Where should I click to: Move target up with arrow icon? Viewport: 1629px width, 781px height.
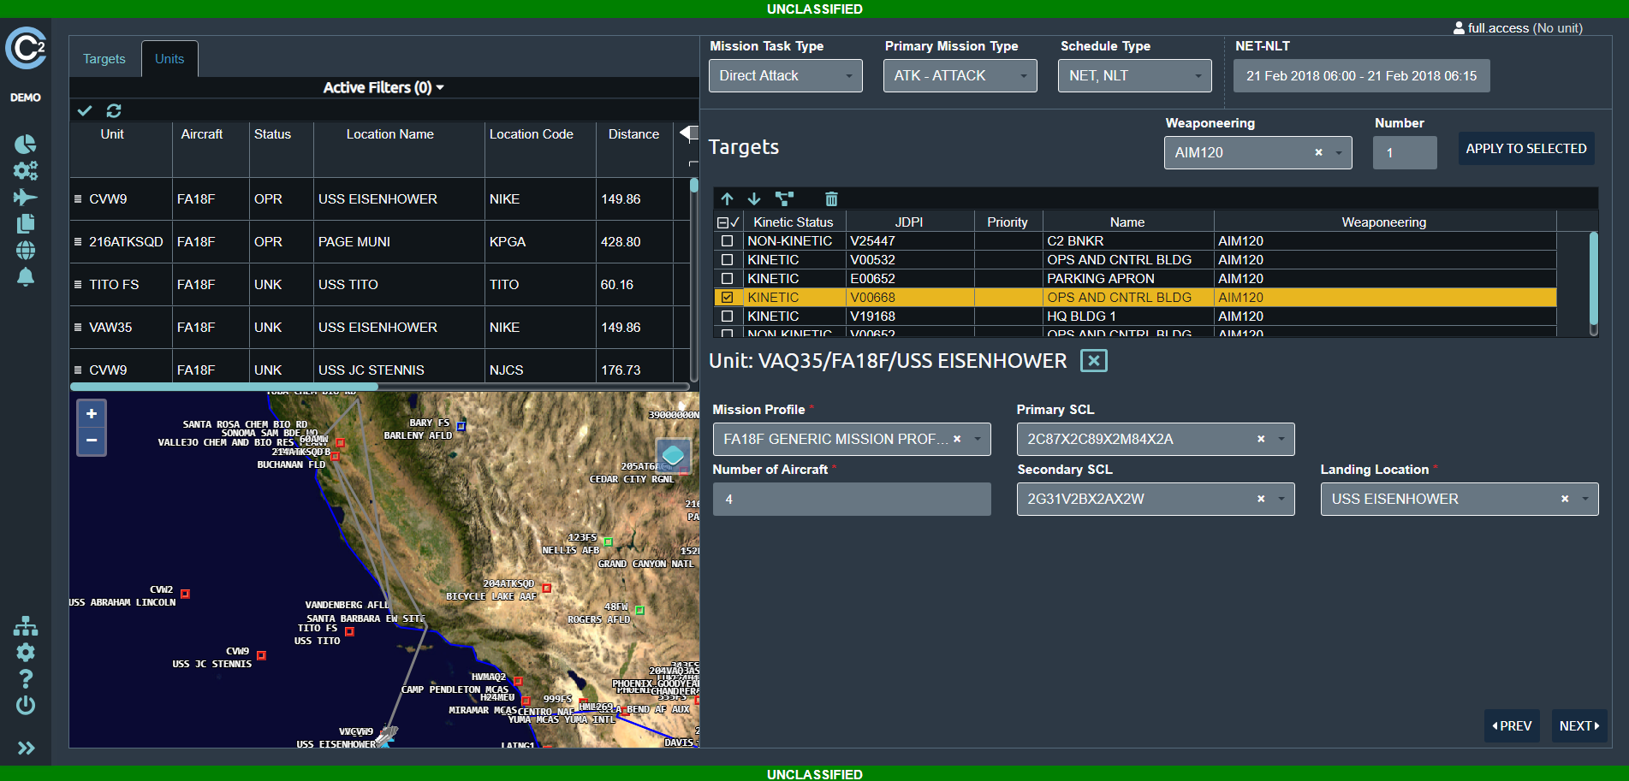(727, 199)
